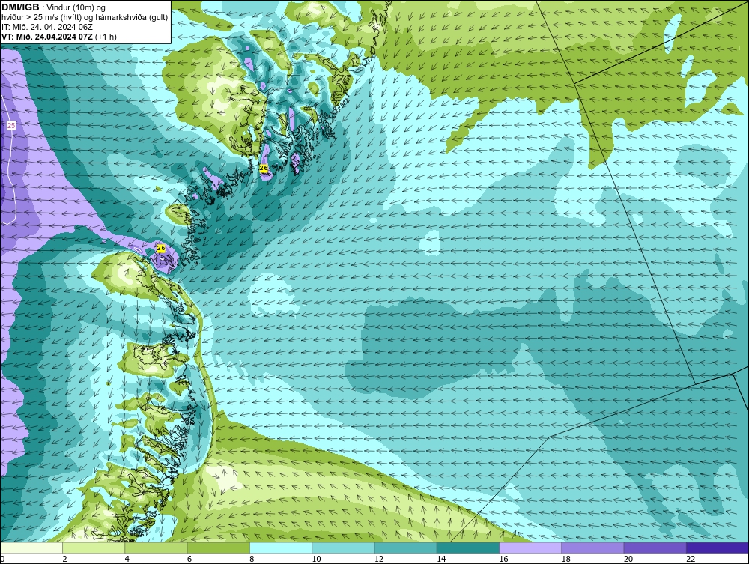
Task: Click the 14–16 m/s dark teal swatch
Action: pos(467,548)
